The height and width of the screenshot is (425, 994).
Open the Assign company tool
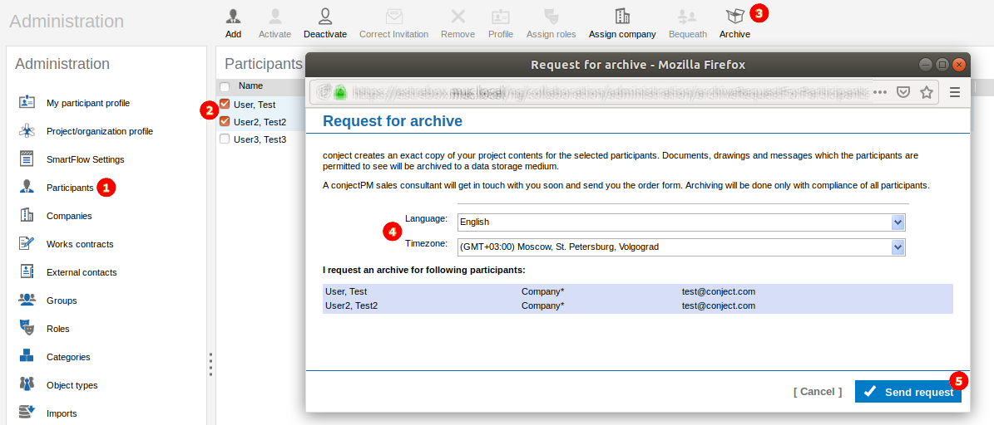(x=622, y=17)
